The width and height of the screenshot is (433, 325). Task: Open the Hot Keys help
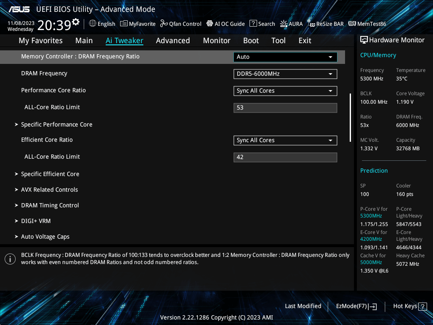[410, 306]
